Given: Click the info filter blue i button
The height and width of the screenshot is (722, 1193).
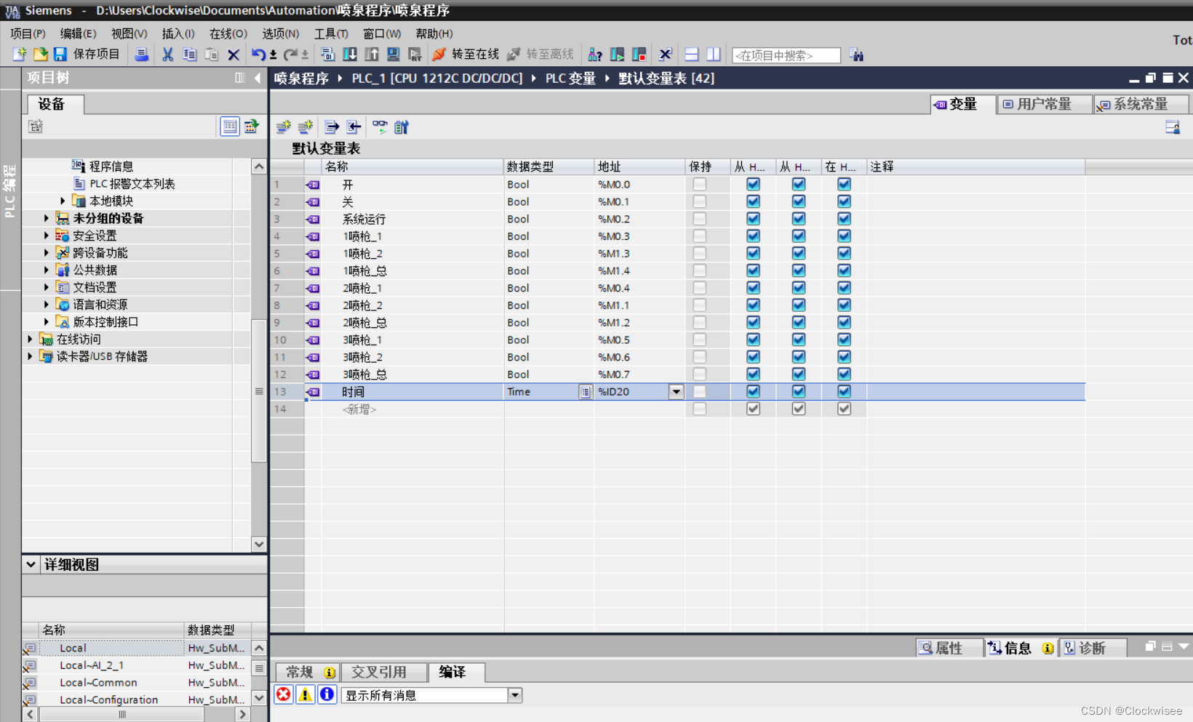Looking at the screenshot, I should [x=327, y=694].
